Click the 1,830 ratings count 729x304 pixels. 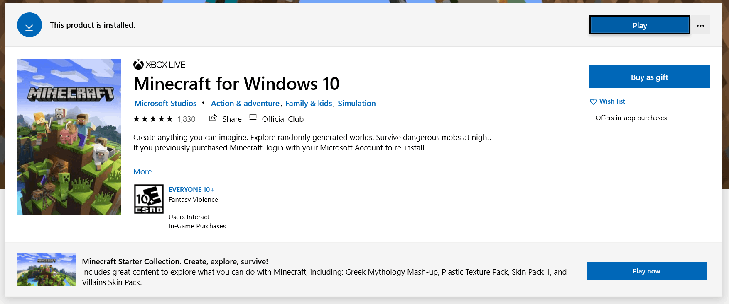pos(186,119)
